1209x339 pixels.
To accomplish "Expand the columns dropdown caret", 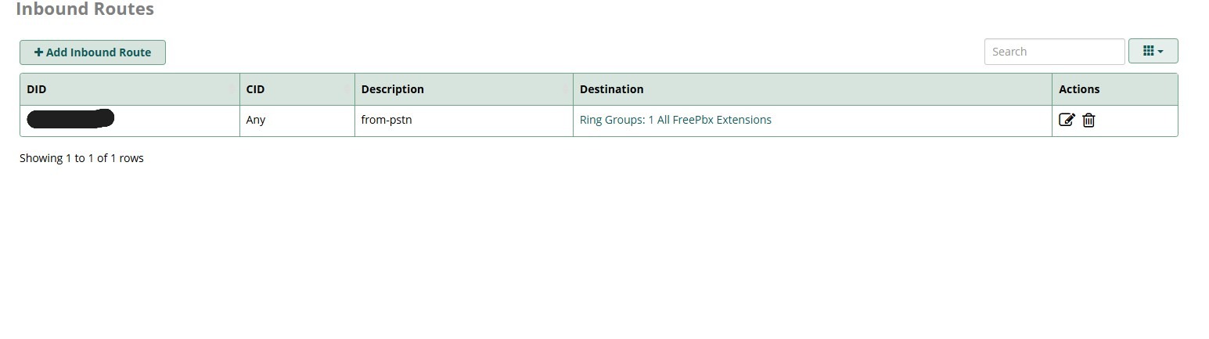I will (x=1160, y=52).
